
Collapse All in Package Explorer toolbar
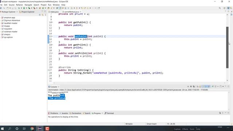pyautogui.click(x=40, y=15)
